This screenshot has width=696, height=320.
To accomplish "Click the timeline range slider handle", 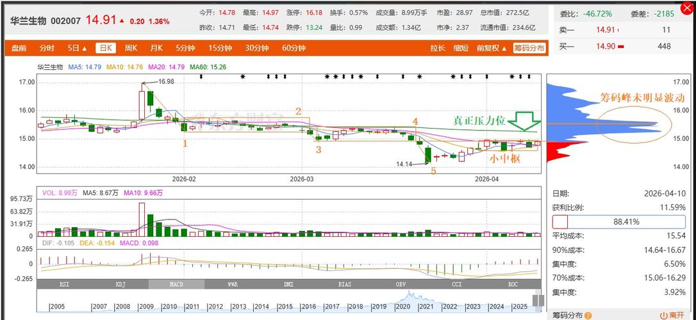I will 538,301.
